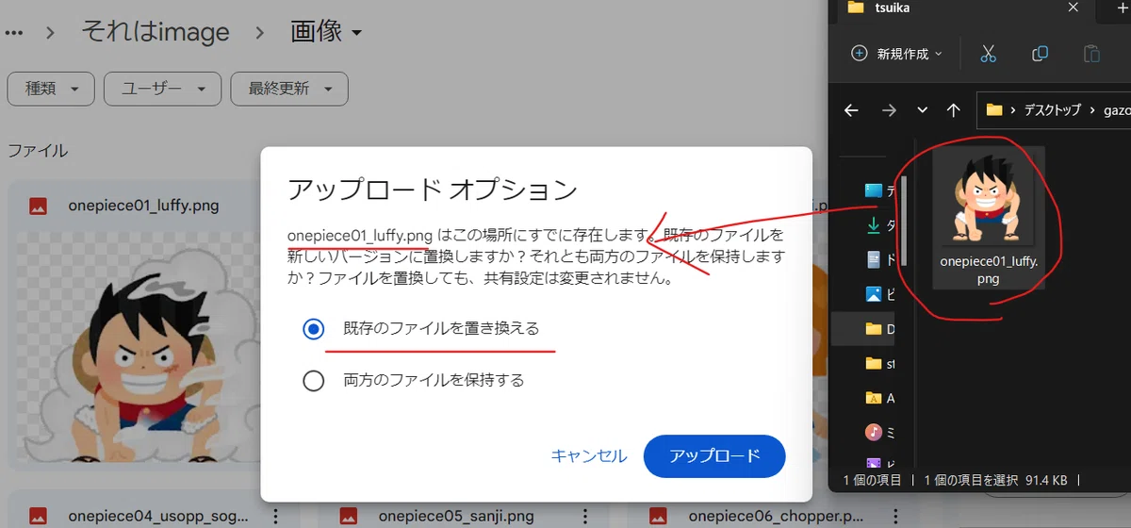The width and height of the screenshot is (1131, 528).
Task: Click the 1 個の項目 status bar text
Action: tap(872, 480)
